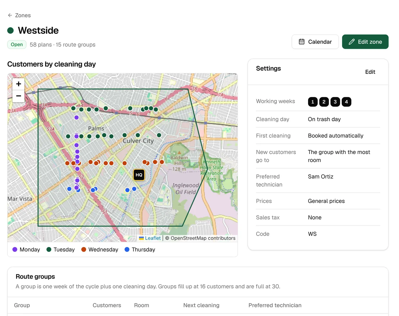Image resolution: width=399 pixels, height=316 pixels.
Task: Click the Booked automatically value
Action: coord(336,136)
